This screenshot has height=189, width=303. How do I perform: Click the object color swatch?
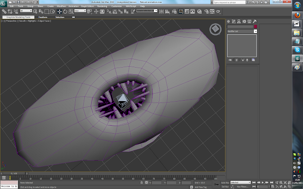point(256,26)
